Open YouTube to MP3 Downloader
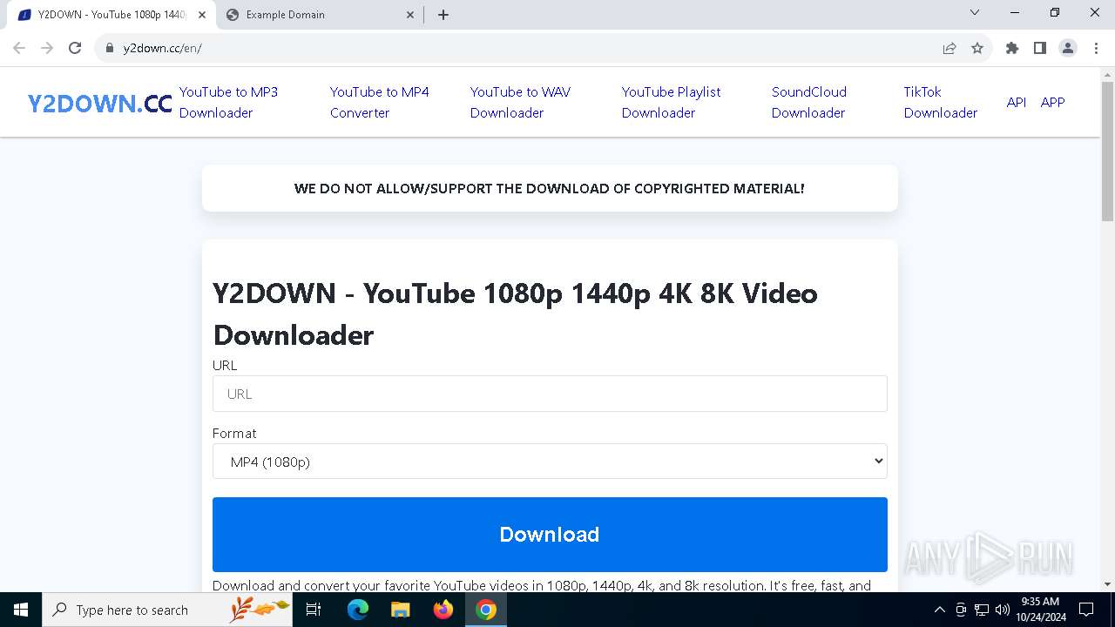 [x=228, y=102]
